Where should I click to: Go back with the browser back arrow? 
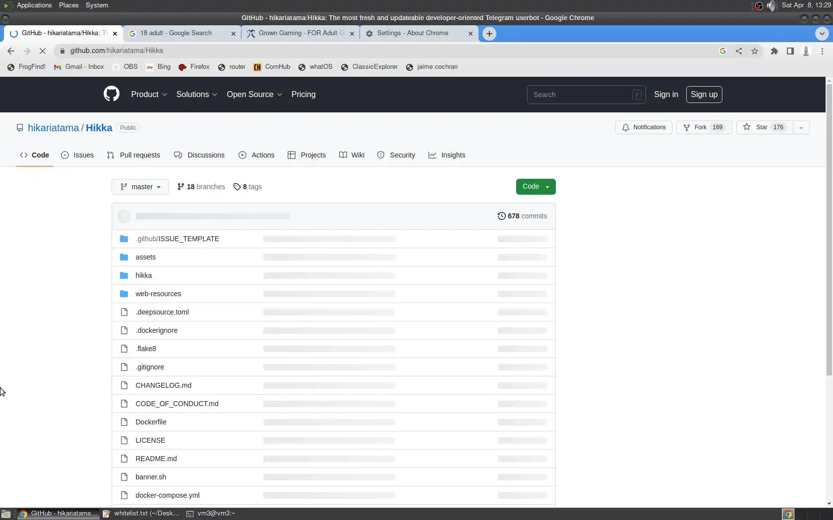[x=11, y=51]
